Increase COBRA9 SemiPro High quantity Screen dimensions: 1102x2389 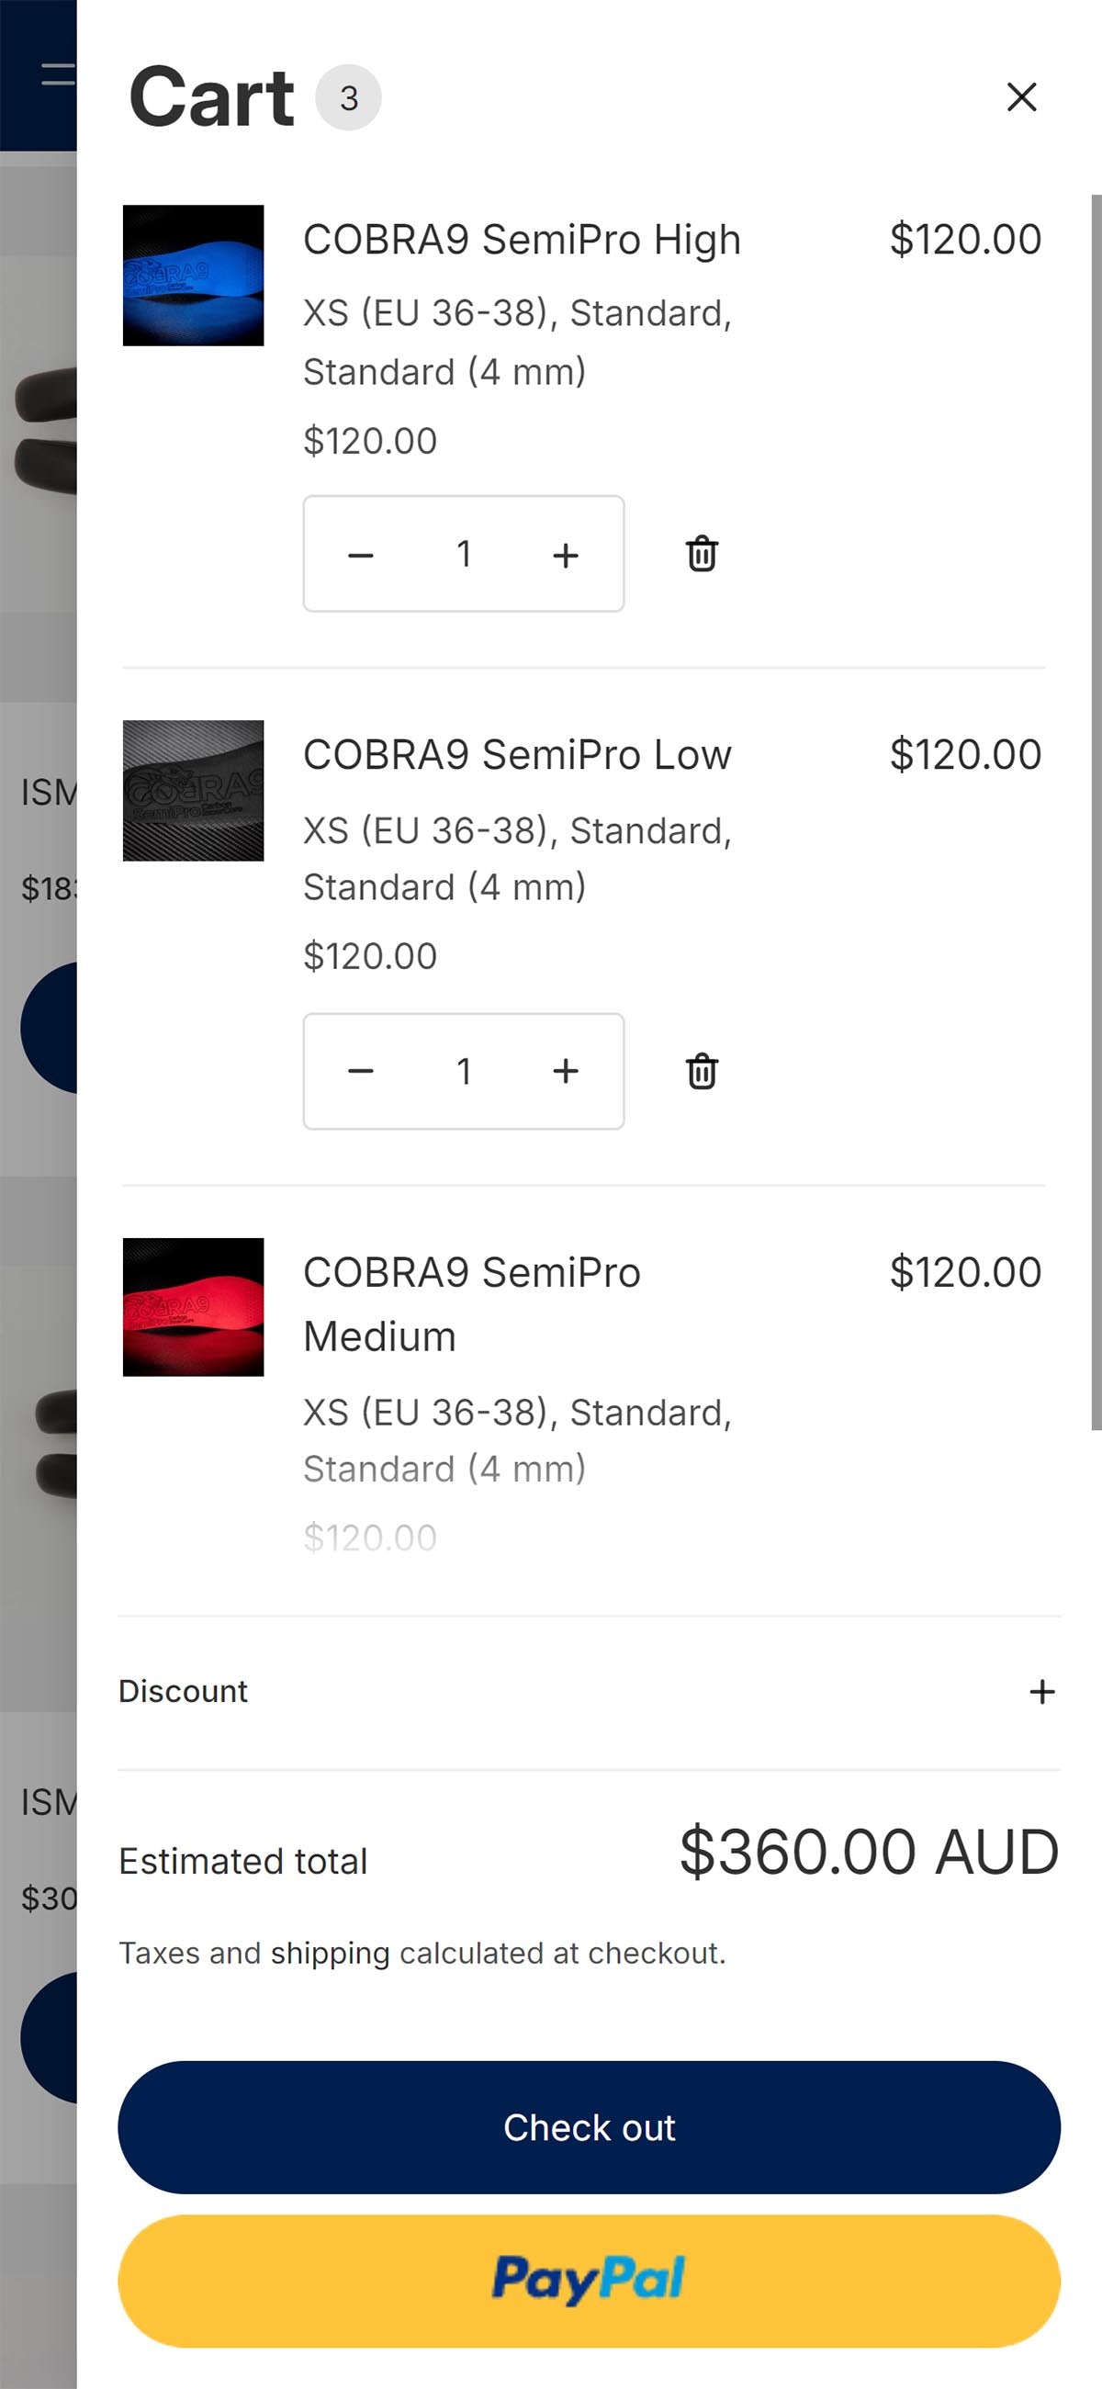(565, 555)
